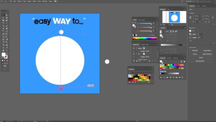This screenshot has height=122, width=216.
Task: Click the gradient slider bar
Action: tap(171, 45)
